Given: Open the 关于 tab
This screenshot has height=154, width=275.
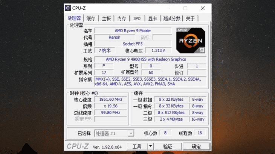Looking at the screenshot, I should tap(190, 18).
